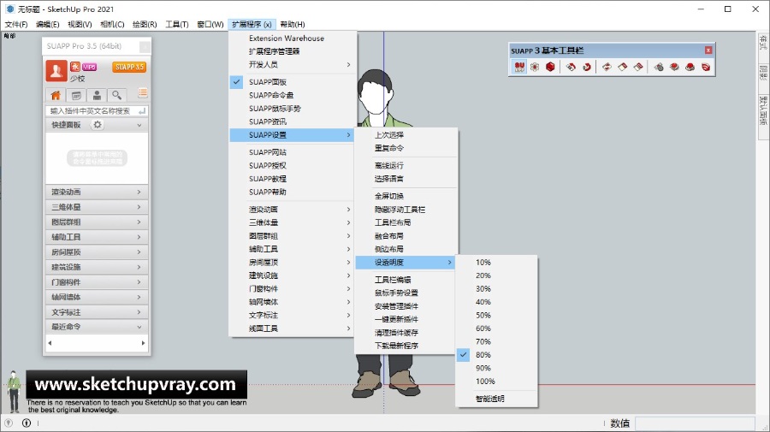Screen dimensions: 770x432
Task: Toggle 全屏切换 in SUAPP settings submenu
Action: pyautogui.click(x=406, y=196)
